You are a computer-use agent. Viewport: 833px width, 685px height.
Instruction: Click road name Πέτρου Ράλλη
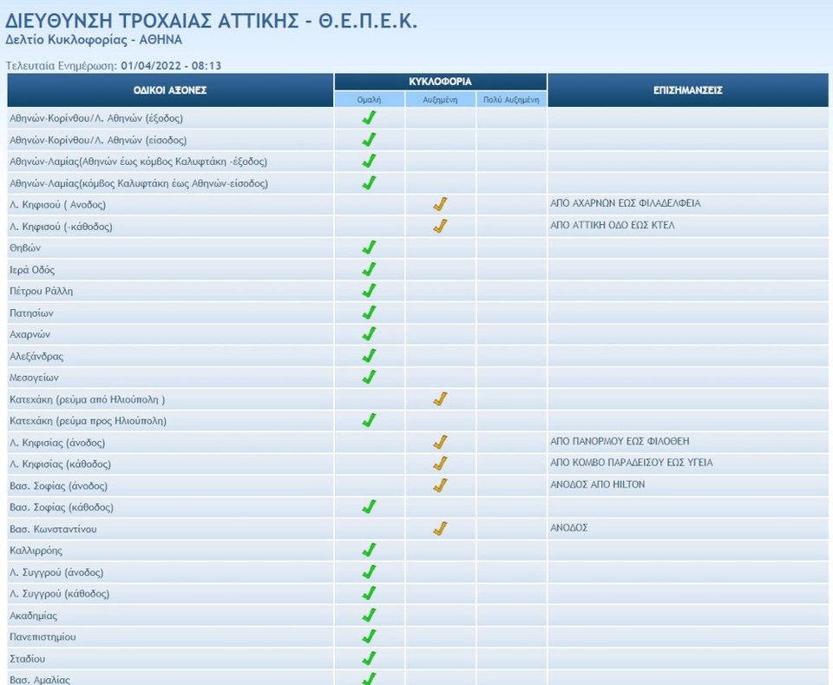coord(41,291)
